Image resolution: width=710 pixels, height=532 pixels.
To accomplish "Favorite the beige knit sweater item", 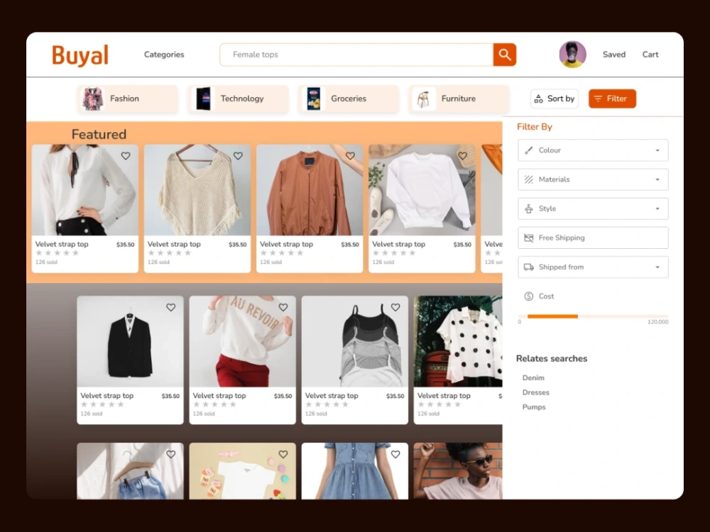I will [x=238, y=155].
